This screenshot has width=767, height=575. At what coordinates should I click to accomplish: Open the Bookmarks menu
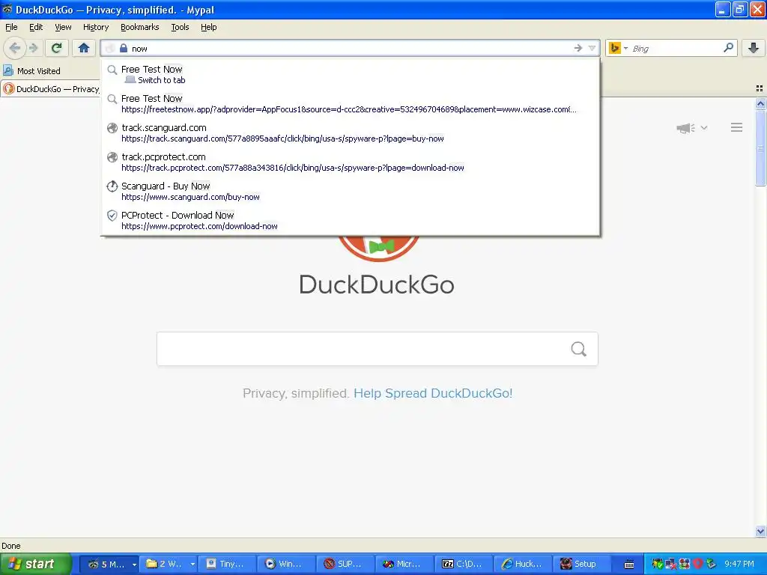[140, 27]
